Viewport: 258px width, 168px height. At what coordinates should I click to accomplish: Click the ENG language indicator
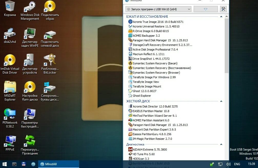click(x=237, y=164)
